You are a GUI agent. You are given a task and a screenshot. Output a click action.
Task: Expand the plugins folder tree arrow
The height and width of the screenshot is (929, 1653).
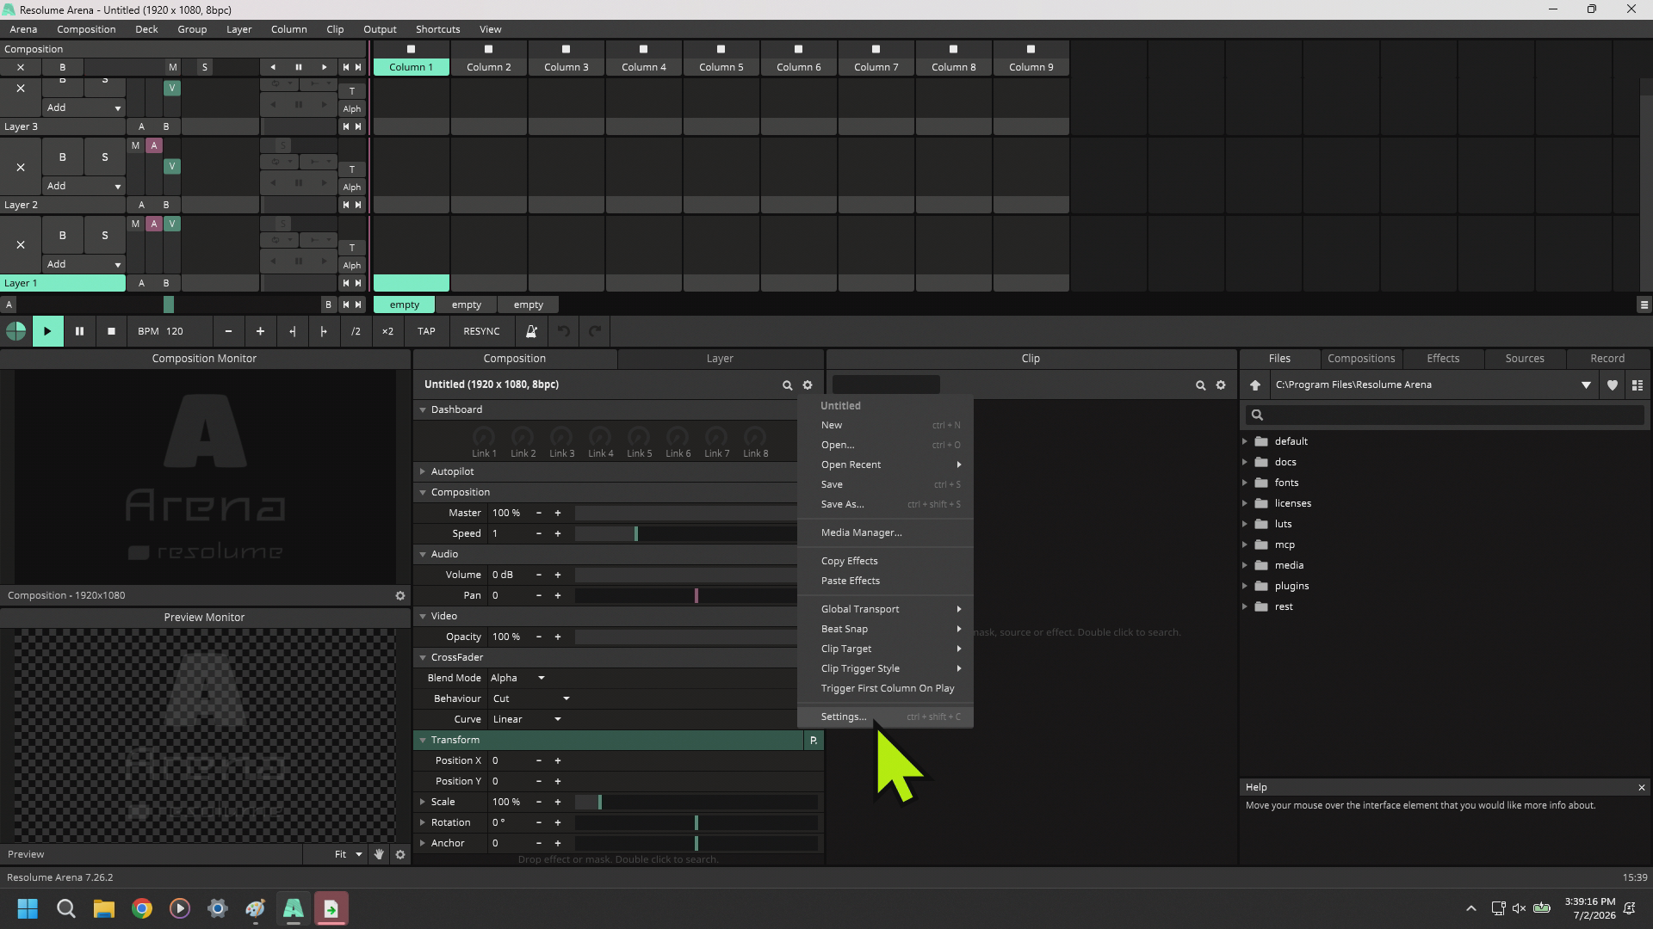tap(1245, 586)
